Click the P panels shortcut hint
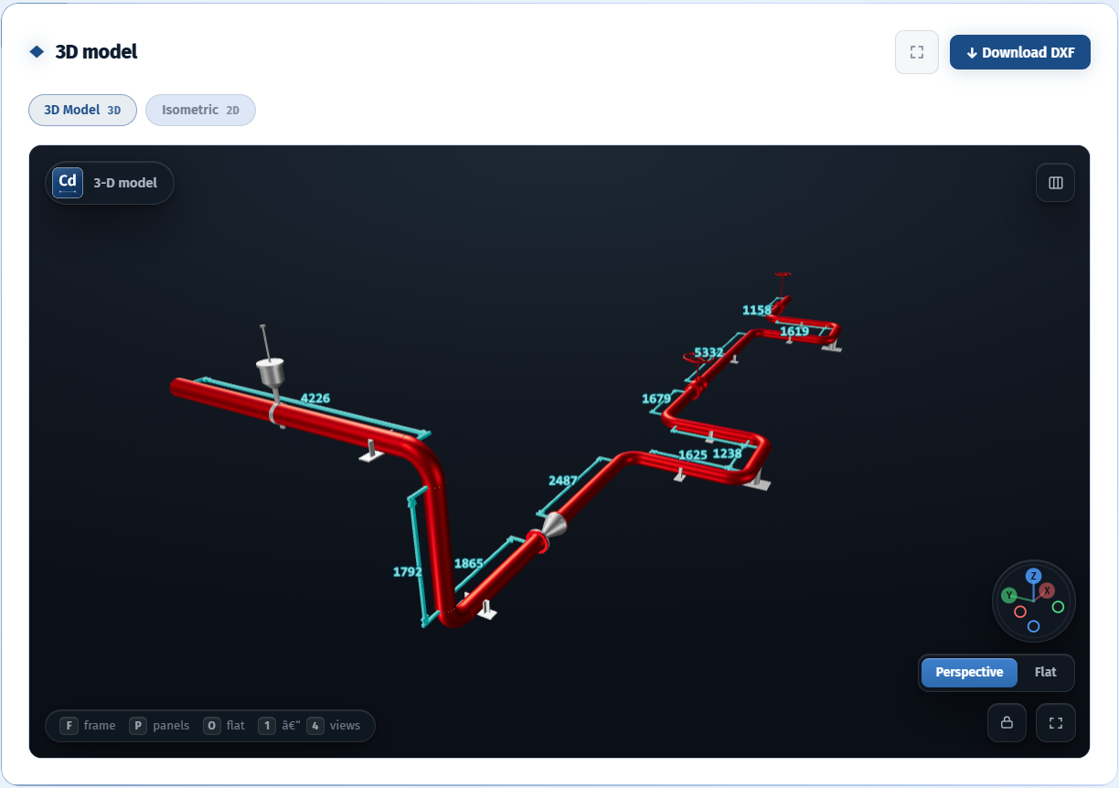The height and width of the screenshot is (788, 1119). point(159,726)
